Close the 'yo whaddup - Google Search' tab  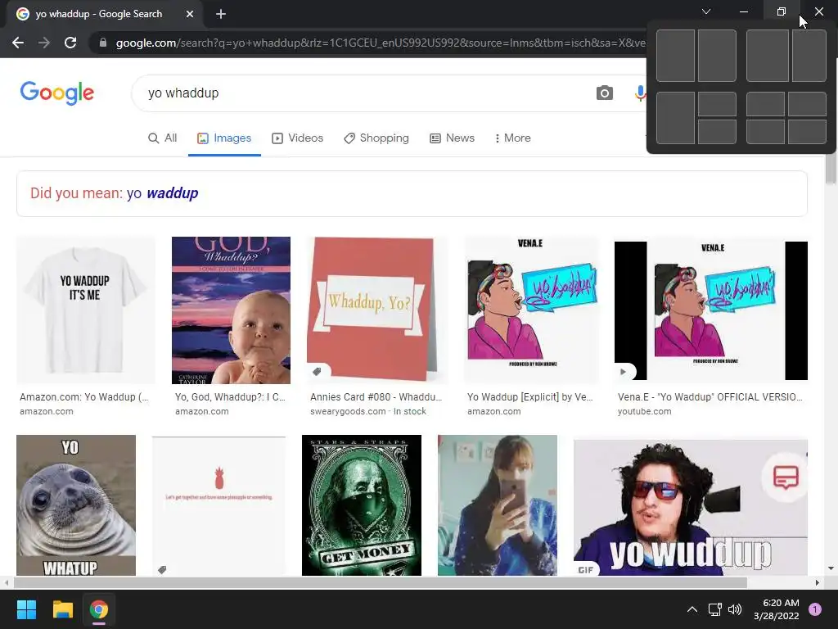pos(189,14)
